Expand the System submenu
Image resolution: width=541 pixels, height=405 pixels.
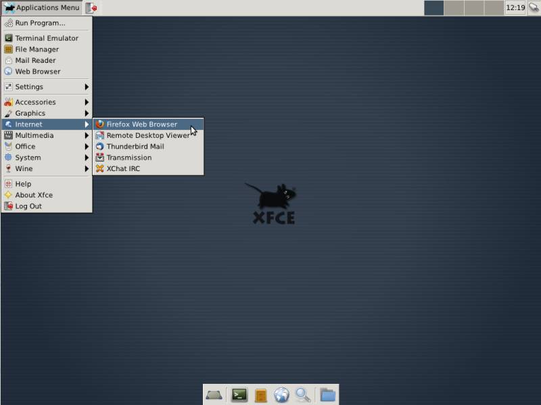(47, 158)
